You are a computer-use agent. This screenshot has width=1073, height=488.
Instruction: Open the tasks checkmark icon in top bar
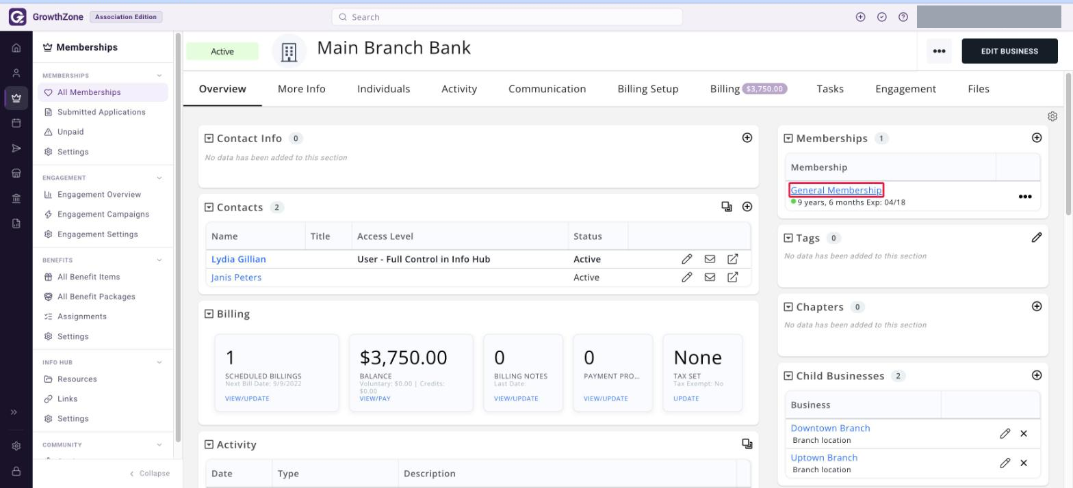882,17
